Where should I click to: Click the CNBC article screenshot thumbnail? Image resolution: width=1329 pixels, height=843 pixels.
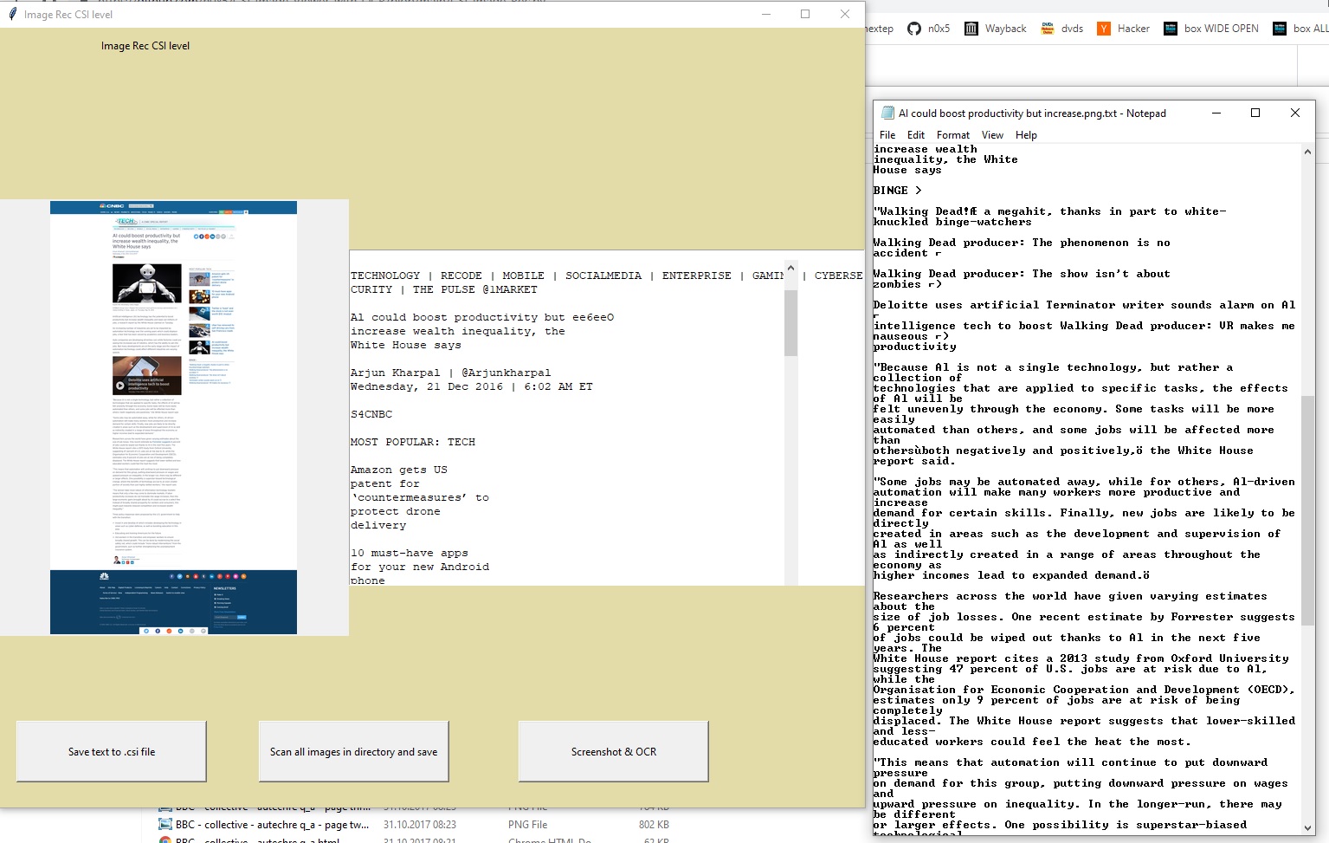[x=173, y=418]
